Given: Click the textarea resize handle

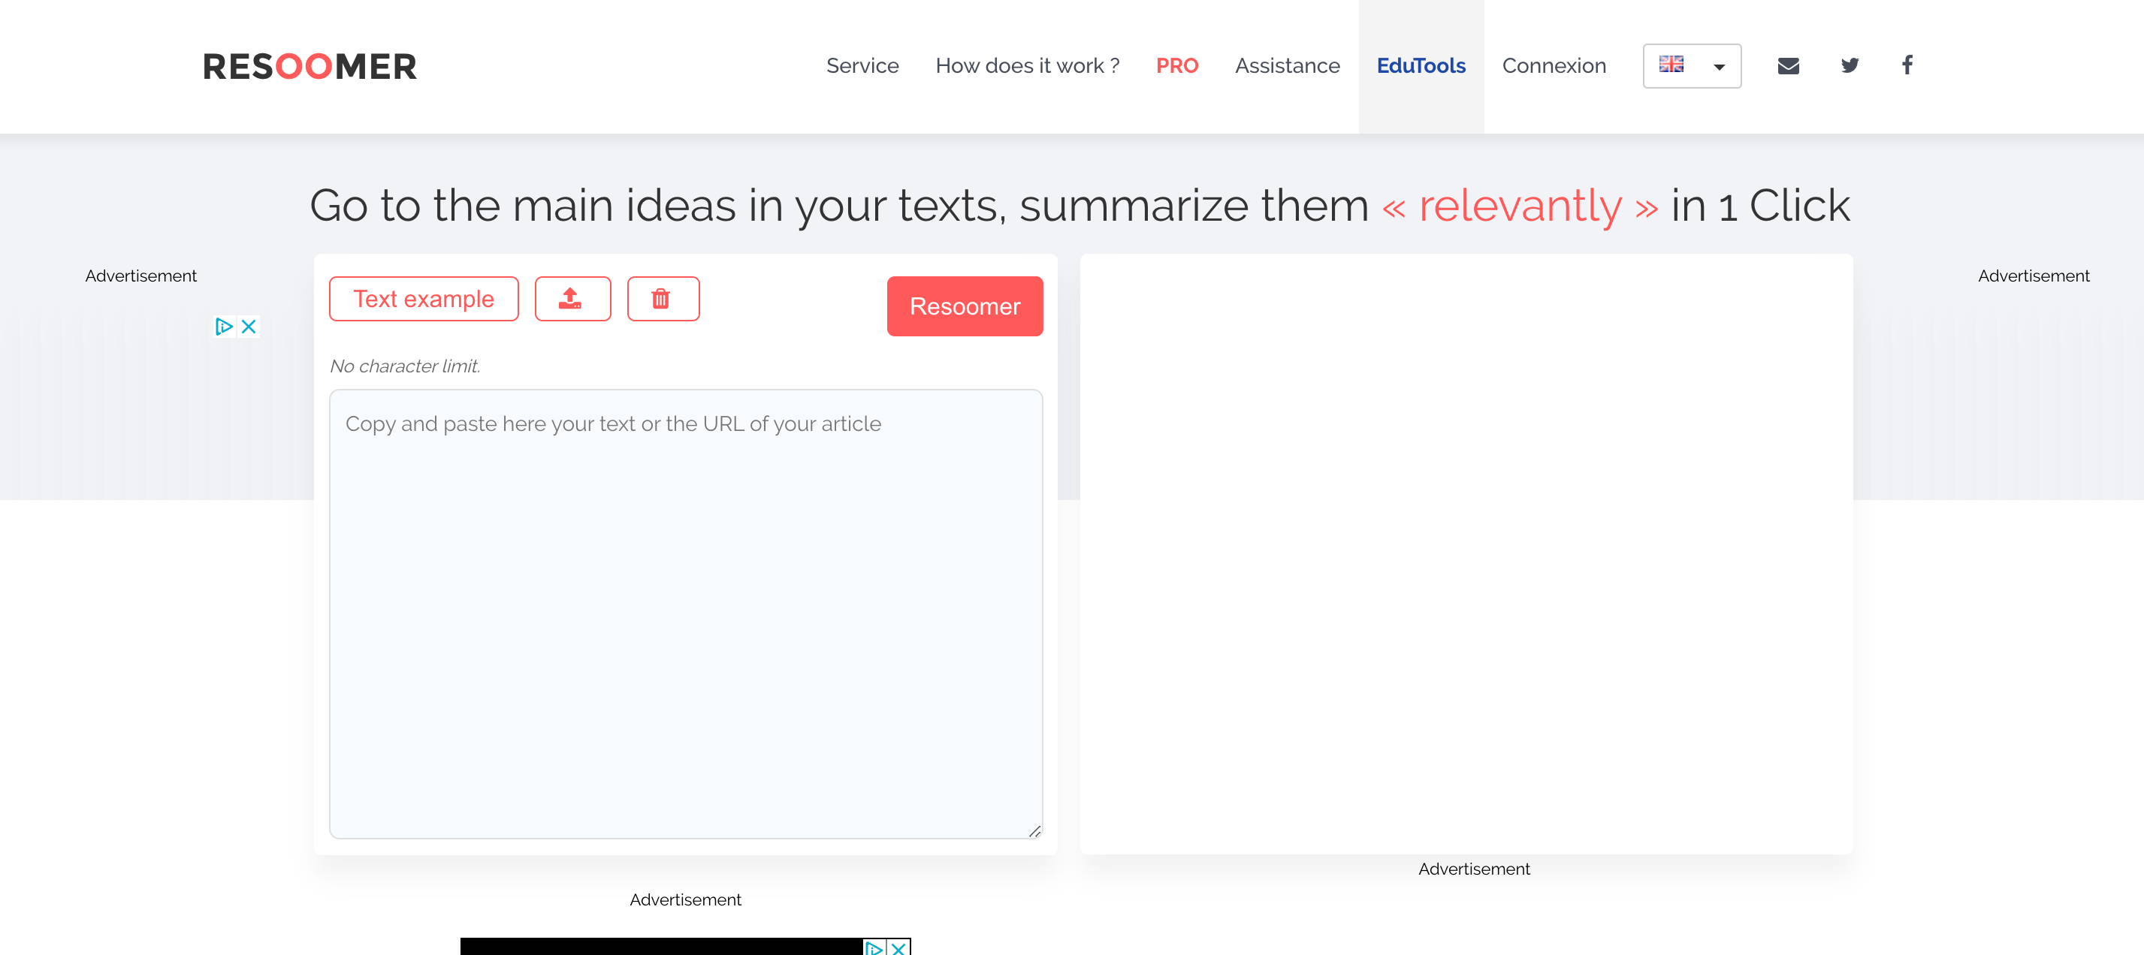Looking at the screenshot, I should [1034, 831].
